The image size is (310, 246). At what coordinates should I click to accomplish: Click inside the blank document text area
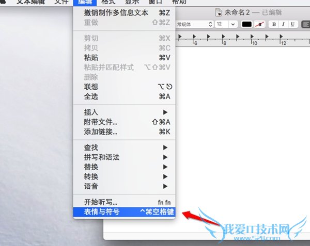(243, 126)
